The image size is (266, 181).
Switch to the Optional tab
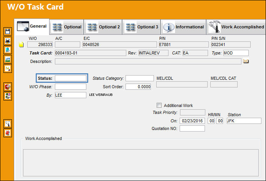pyautogui.click(x=67, y=27)
